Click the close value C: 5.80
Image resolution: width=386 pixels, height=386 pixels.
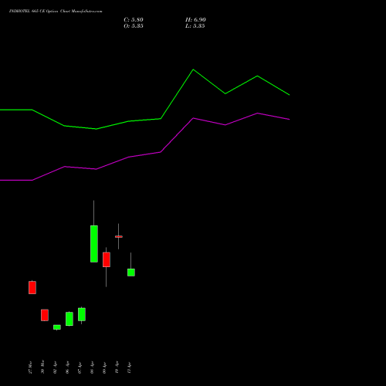click(x=134, y=20)
